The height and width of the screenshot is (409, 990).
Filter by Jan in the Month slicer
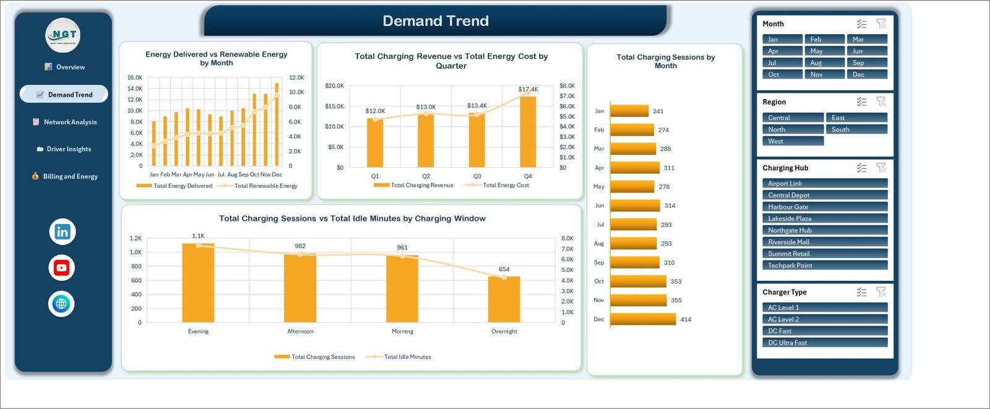coord(782,39)
